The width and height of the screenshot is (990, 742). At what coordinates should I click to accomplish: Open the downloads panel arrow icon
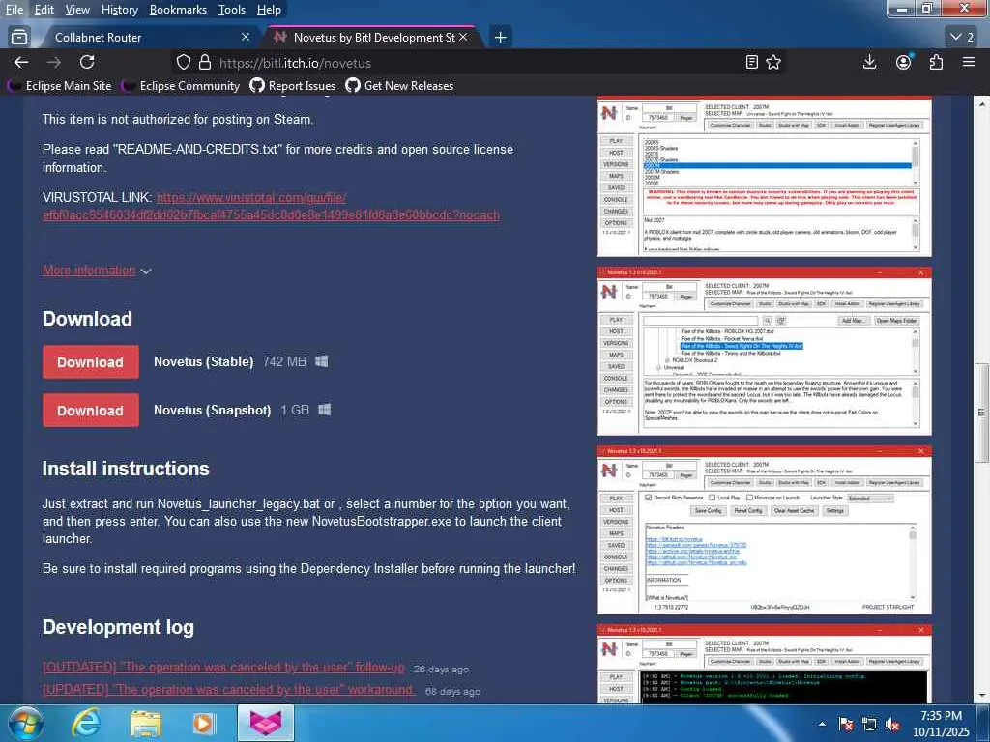(869, 62)
